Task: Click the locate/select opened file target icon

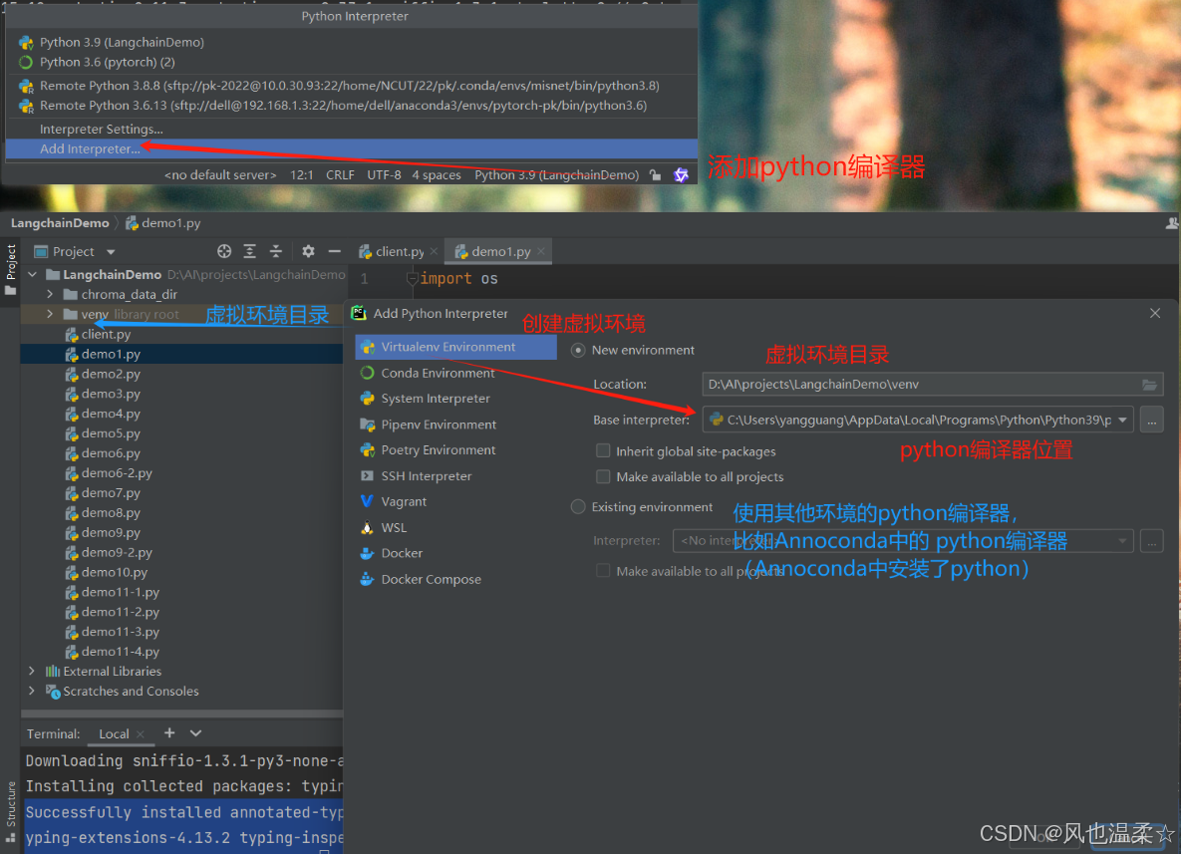Action: 223,251
